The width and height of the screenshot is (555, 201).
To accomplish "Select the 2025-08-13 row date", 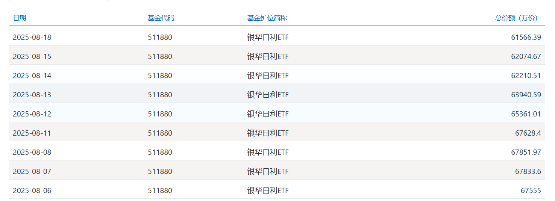I will [x=32, y=95].
